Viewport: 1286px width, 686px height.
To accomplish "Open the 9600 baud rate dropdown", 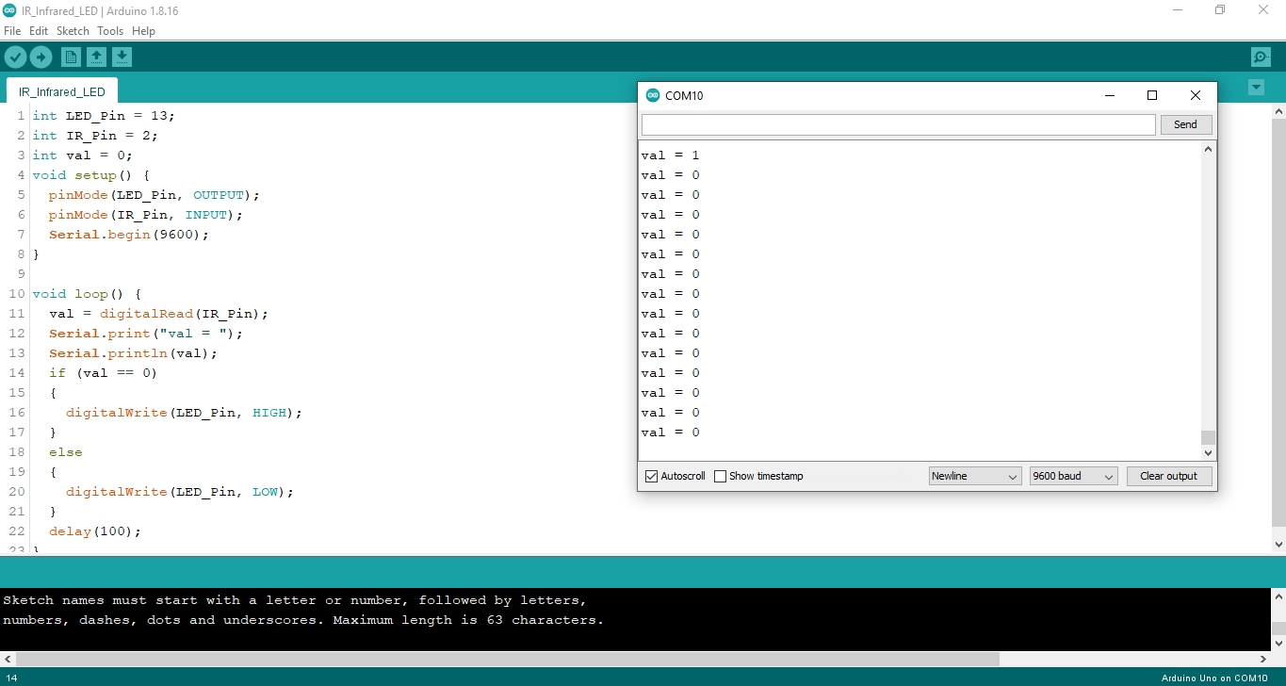I will pyautogui.click(x=1073, y=476).
